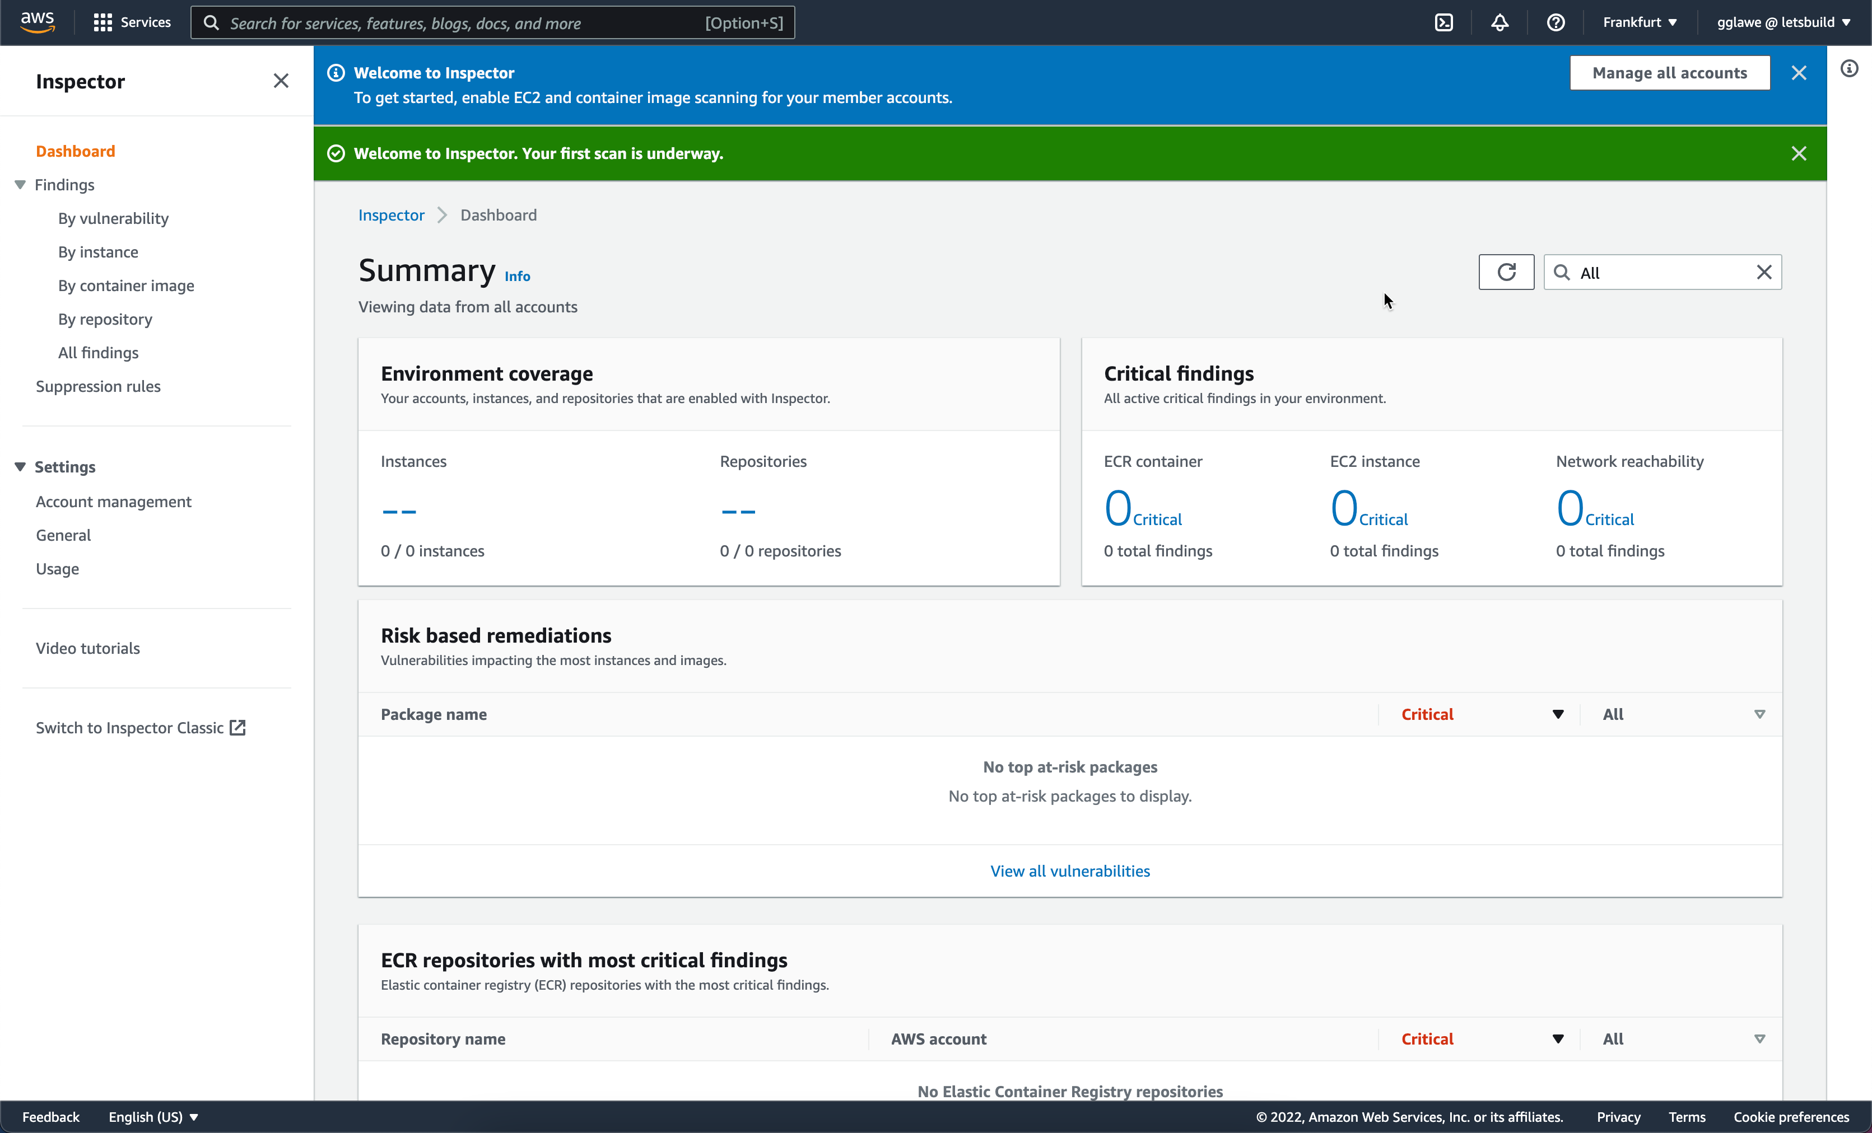Click the Instances coverage dashes value

pyautogui.click(x=399, y=511)
